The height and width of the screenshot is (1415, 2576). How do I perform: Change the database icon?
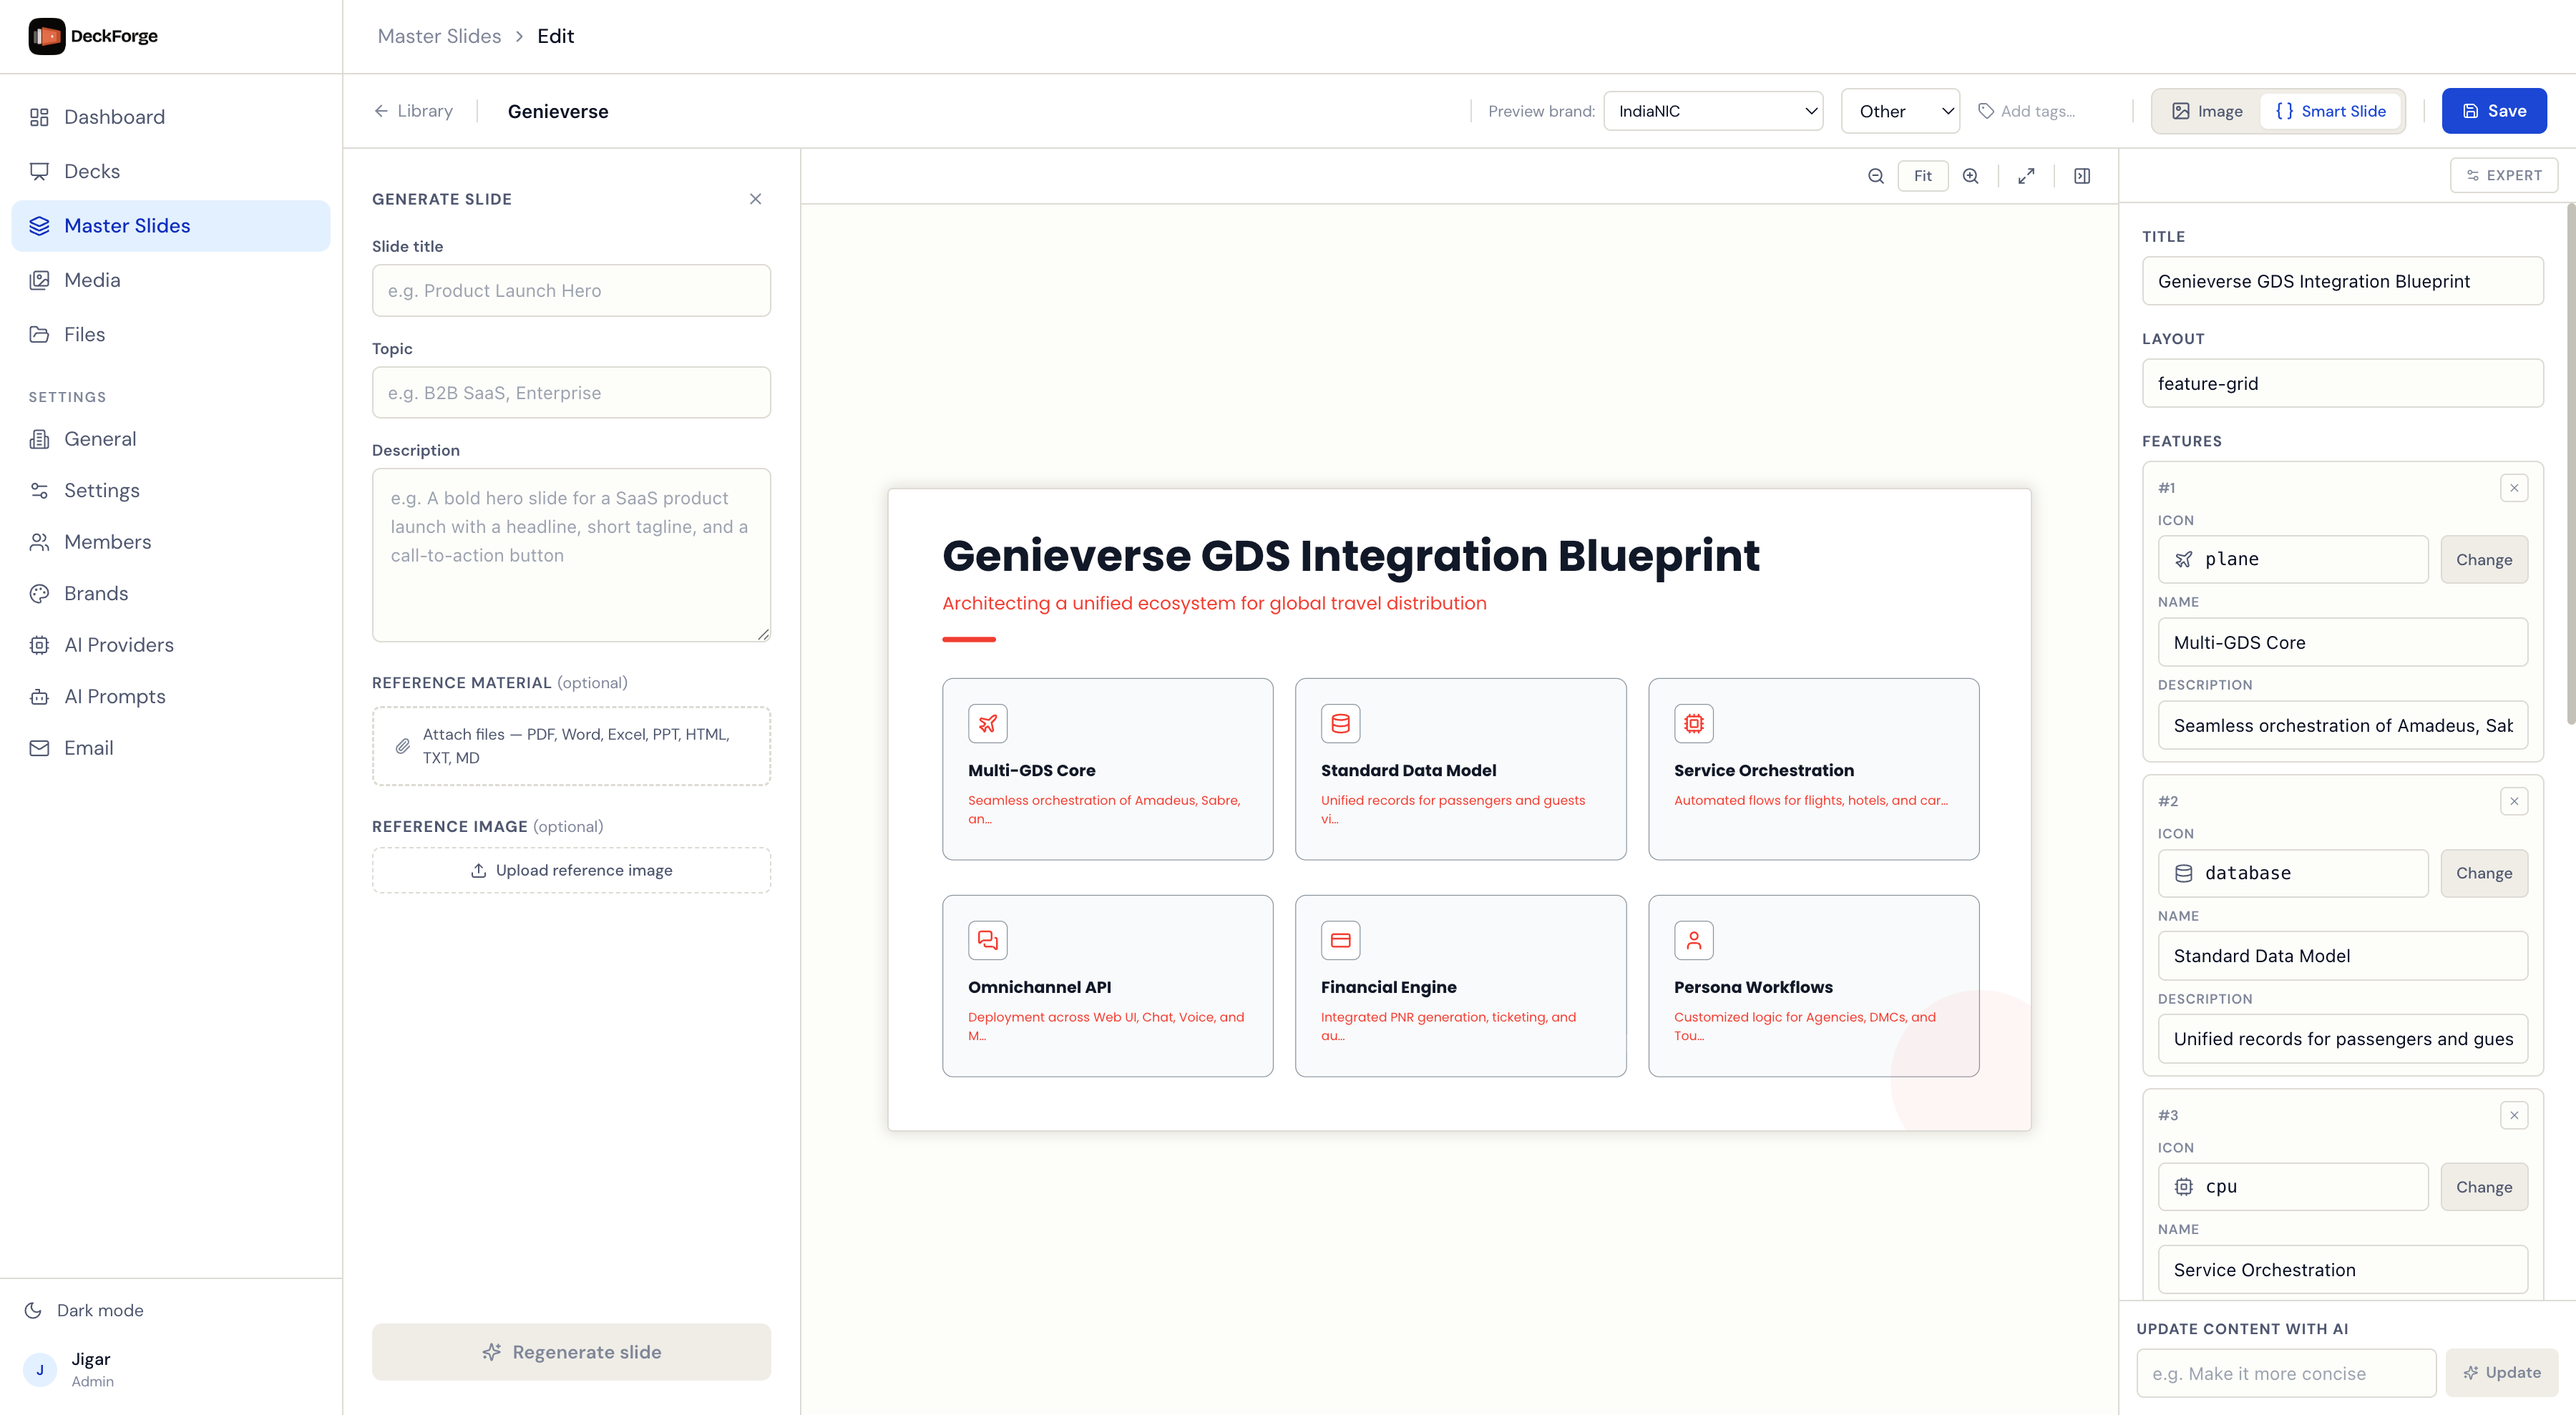click(x=2484, y=873)
